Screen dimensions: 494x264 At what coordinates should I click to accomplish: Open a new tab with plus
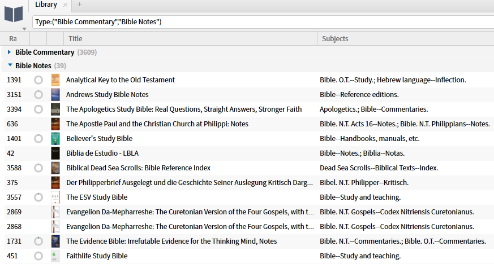click(x=79, y=5)
